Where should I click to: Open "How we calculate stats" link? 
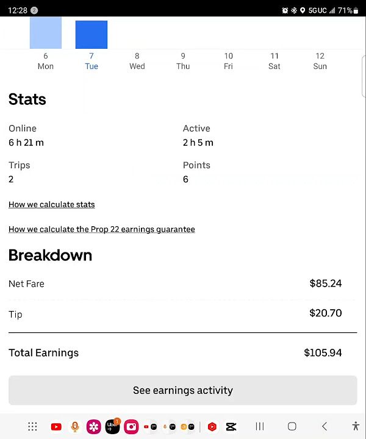tap(52, 204)
